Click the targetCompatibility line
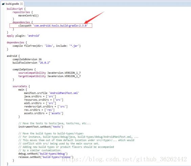Screen dimensions: 191x166 click(x=49, y=76)
